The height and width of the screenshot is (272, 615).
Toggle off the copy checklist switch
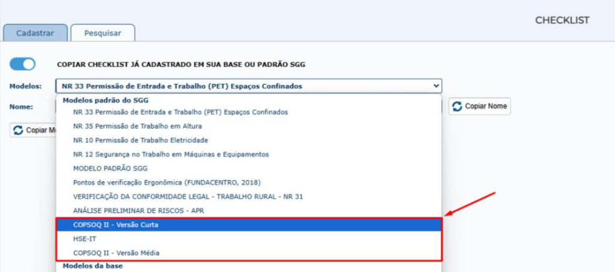pos(22,64)
